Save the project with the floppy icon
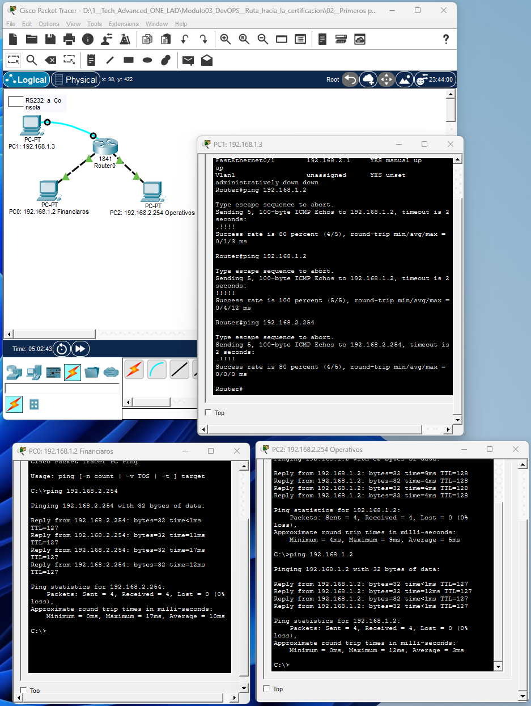This screenshot has height=706, width=531. click(x=50, y=39)
